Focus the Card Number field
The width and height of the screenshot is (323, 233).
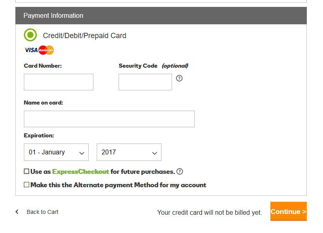point(59,82)
